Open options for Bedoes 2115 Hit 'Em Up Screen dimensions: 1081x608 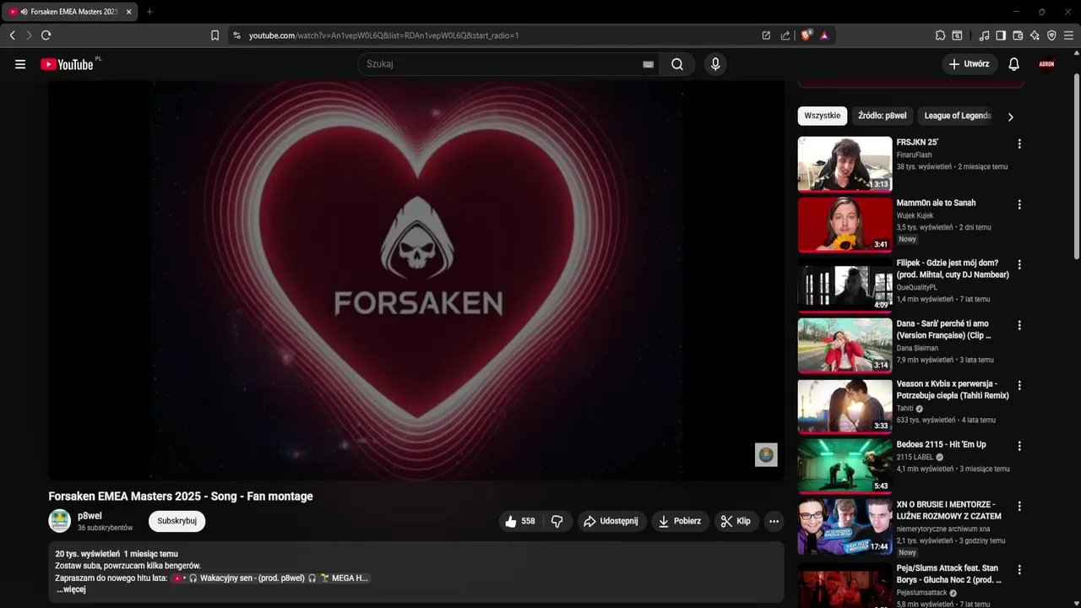[x=1019, y=446]
